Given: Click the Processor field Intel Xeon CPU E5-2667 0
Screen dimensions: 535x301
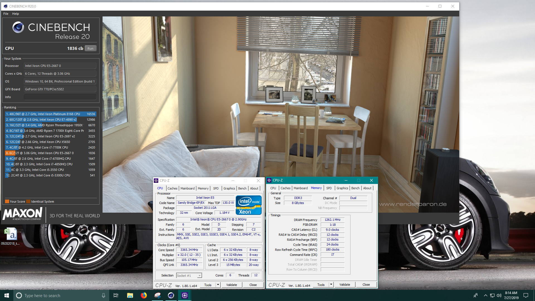Looking at the screenshot, I should point(60,66).
